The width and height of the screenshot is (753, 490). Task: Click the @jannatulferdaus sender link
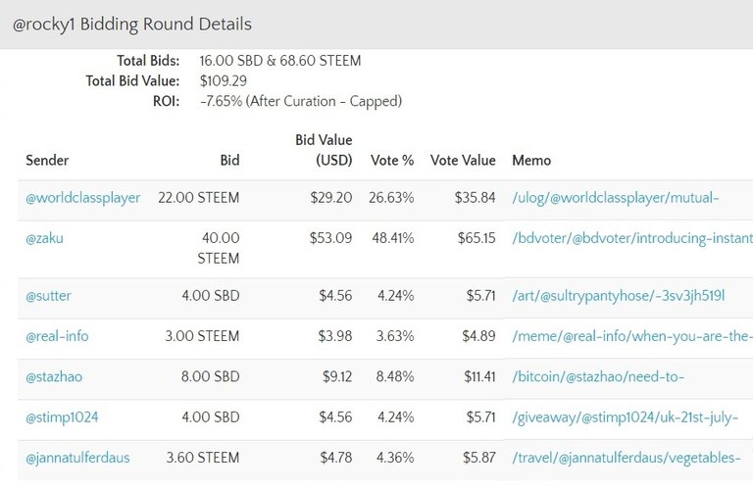(77, 458)
